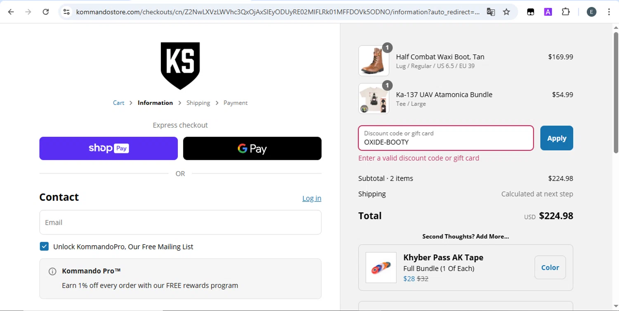This screenshot has width=619, height=311.
Task: Reload the checkout page
Action: (x=46, y=12)
